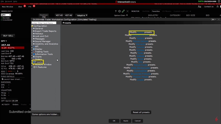This screenshot has height=124, width=221.
Task: Open the top-right global settings gear
Action: point(219,1)
